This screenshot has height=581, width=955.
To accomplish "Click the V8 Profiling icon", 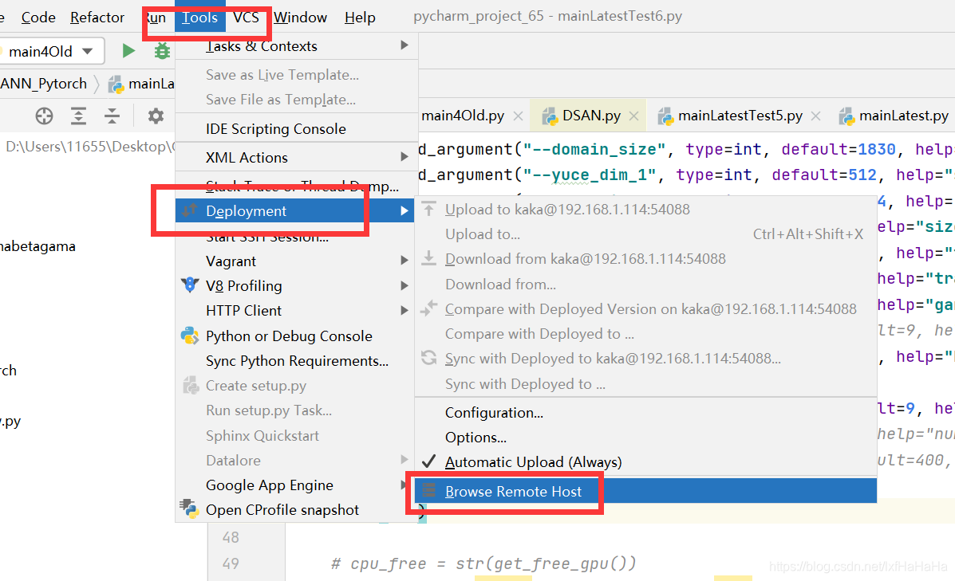I will [x=190, y=285].
